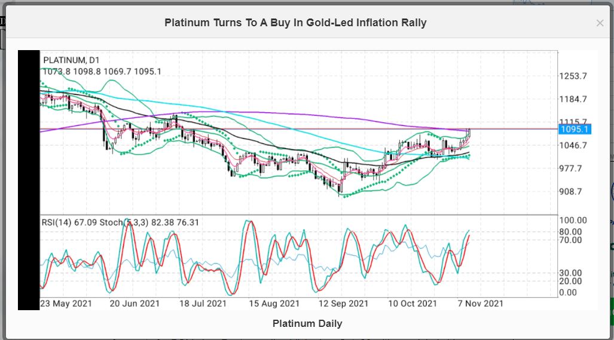
Task: Close the platinum chart popup
Action: [600, 23]
